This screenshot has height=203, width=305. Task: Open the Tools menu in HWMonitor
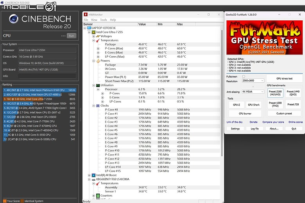coord(104,20)
